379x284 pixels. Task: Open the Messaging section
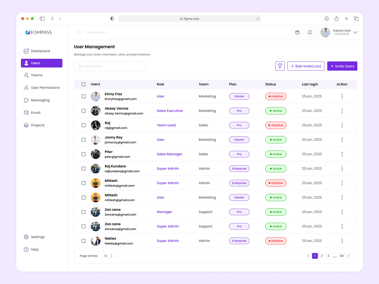(40, 100)
